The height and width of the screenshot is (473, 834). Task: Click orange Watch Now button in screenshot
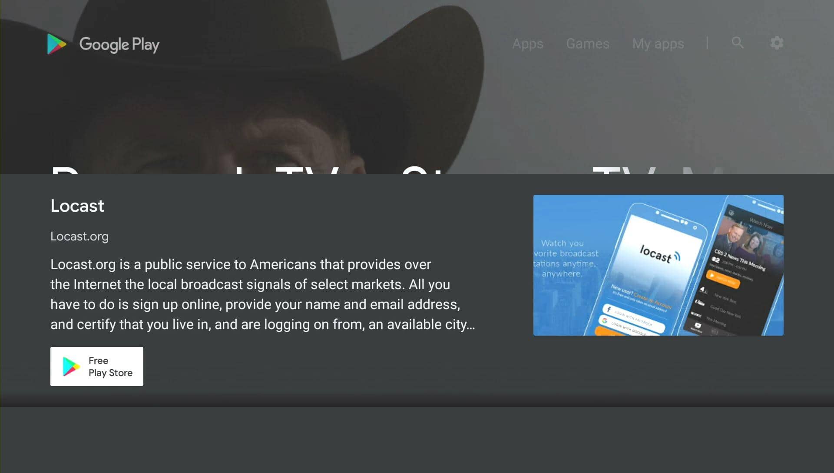tap(723, 280)
